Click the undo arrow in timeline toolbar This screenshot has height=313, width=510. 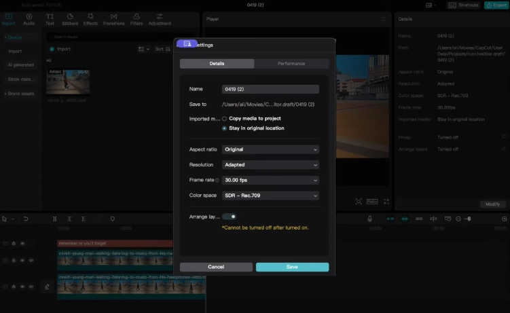click(x=26, y=219)
